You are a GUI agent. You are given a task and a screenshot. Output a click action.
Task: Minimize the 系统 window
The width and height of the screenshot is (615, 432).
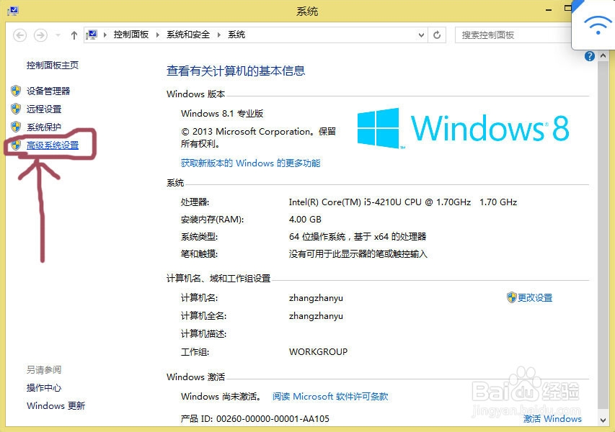pyautogui.click(x=549, y=9)
